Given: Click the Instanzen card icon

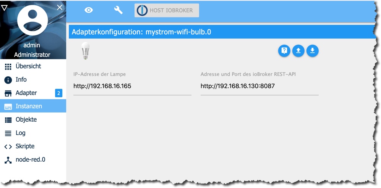Looking at the screenshot, I should coord(8,107).
